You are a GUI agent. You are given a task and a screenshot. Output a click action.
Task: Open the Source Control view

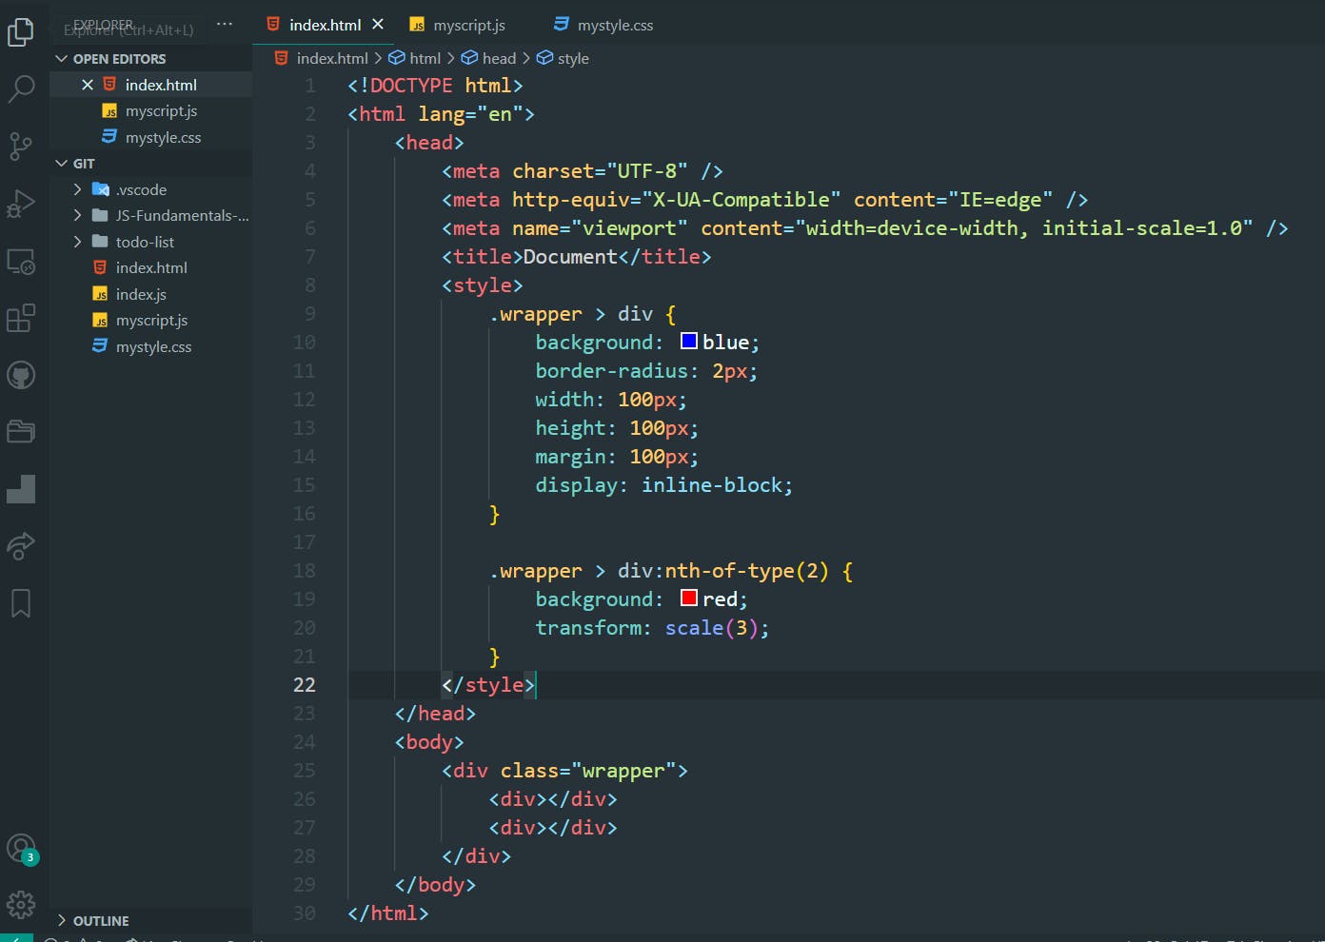[x=21, y=146]
